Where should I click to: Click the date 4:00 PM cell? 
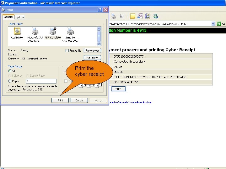click(126, 82)
